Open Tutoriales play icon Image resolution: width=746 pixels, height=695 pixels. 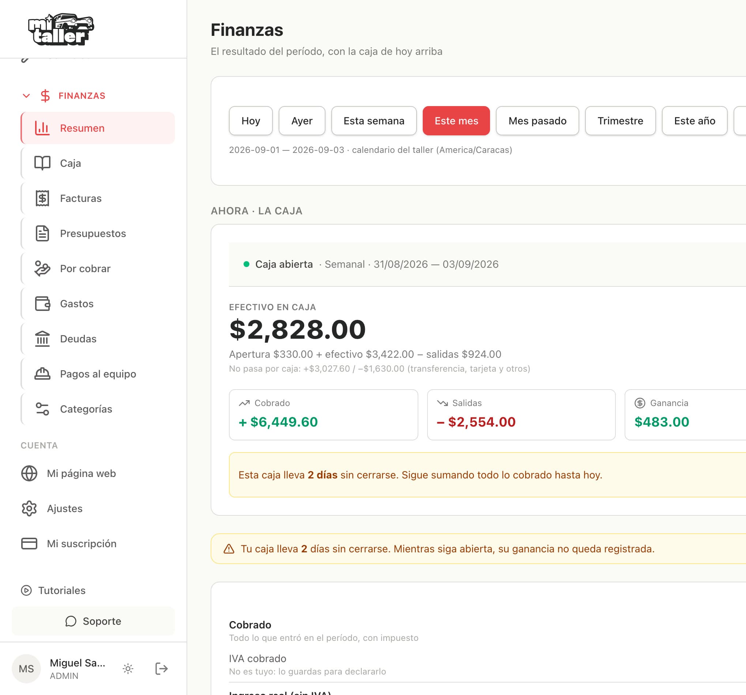pos(26,590)
